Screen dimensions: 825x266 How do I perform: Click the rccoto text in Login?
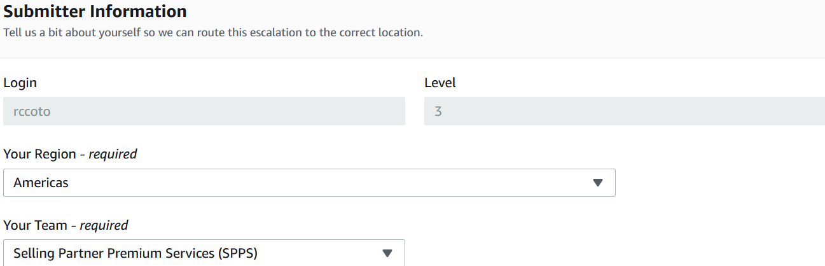32,111
